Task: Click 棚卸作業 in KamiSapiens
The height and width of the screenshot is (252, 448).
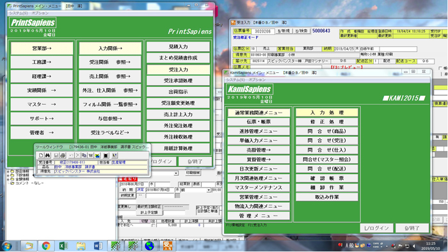Action: [327, 187]
